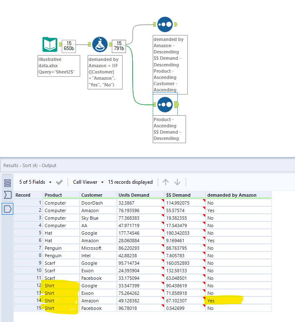Screen dimensions: 295x322
Task: Select the lower Sort tool on canvas
Action: pyautogui.click(x=165, y=104)
